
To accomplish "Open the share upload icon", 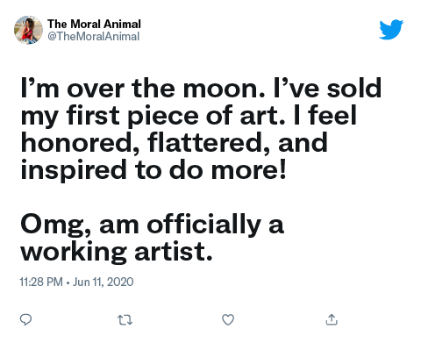I will [x=332, y=319].
